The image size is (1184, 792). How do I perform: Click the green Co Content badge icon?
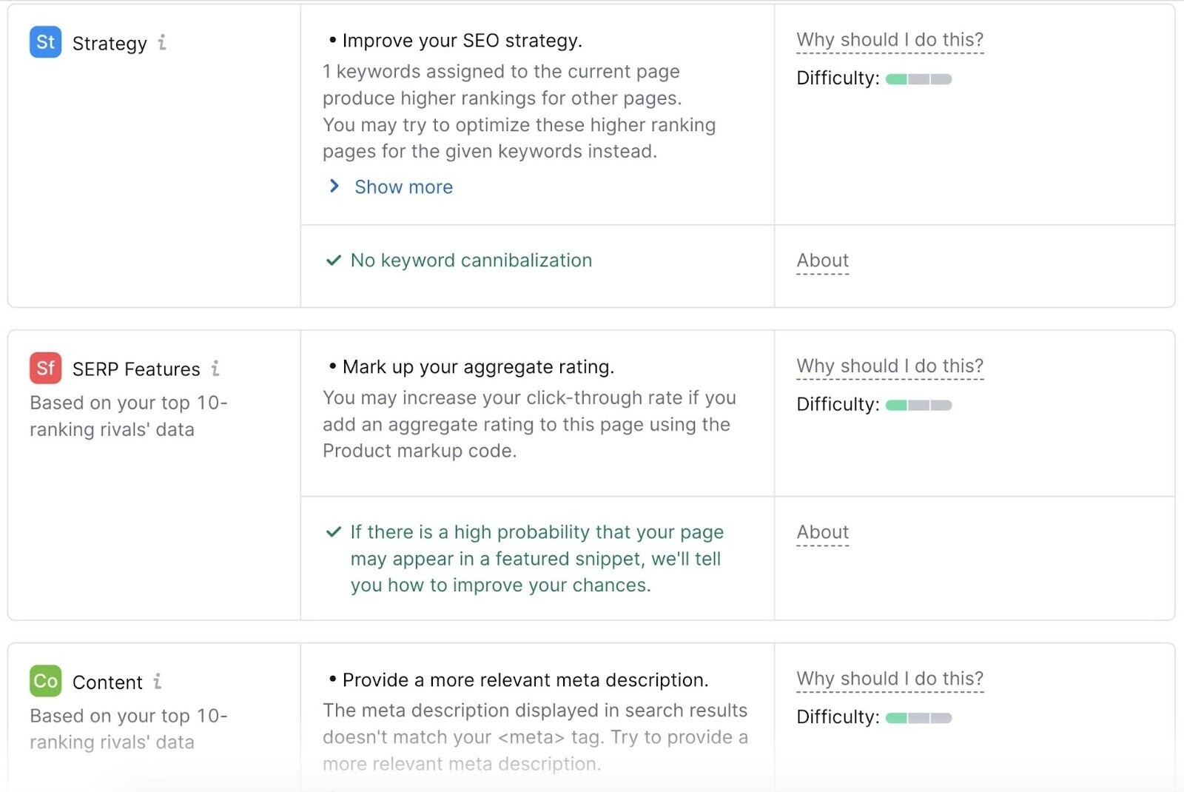click(44, 682)
